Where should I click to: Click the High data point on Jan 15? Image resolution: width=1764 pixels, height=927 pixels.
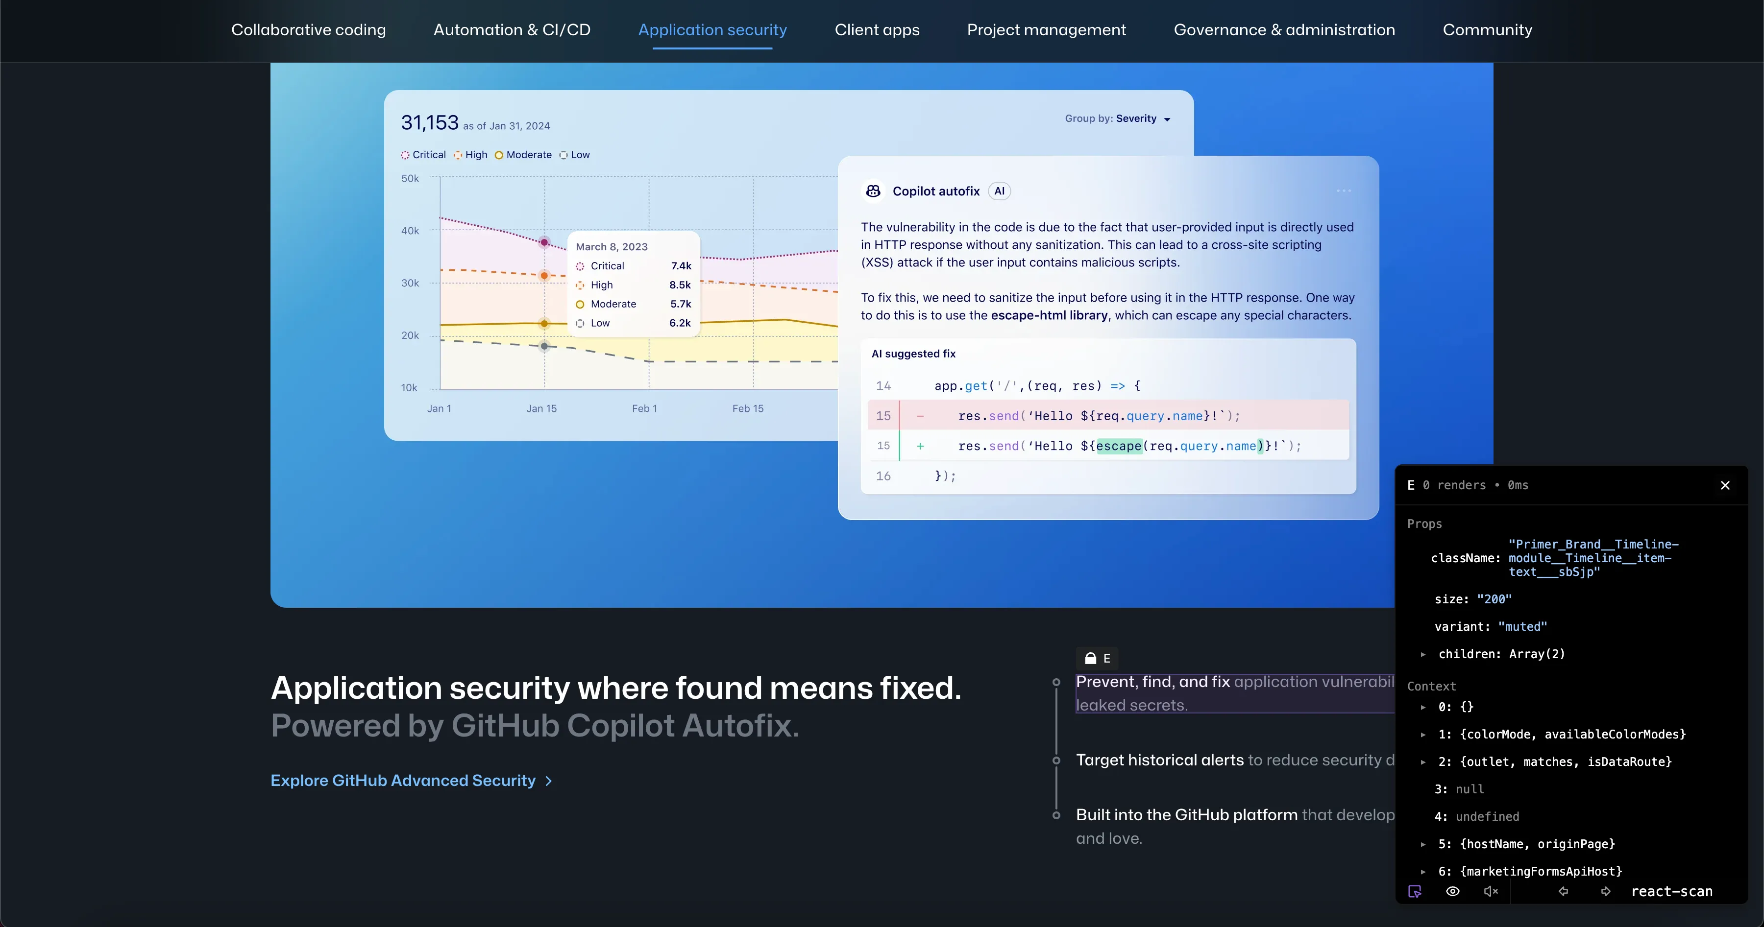544,276
